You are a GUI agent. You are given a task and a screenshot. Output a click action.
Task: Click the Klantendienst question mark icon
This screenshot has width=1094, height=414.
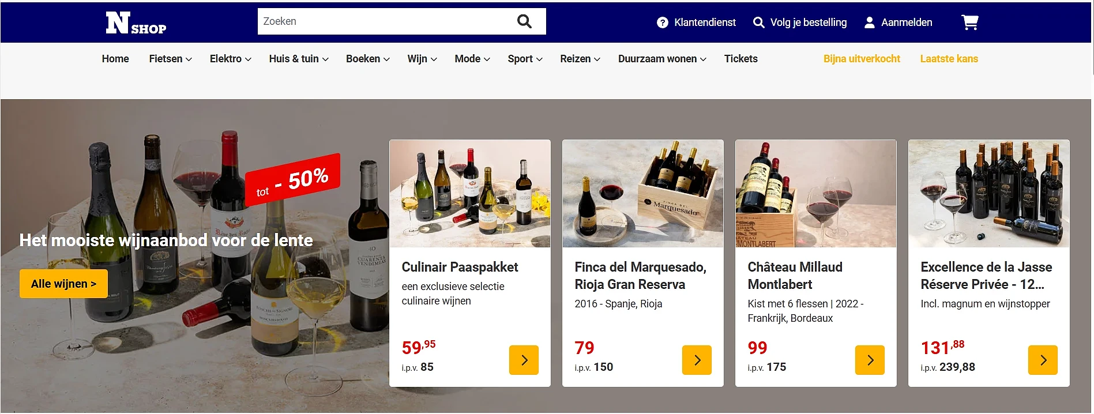point(663,22)
